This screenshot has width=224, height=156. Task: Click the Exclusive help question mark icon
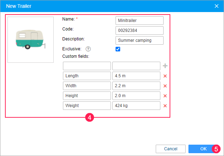click(x=88, y=49)
